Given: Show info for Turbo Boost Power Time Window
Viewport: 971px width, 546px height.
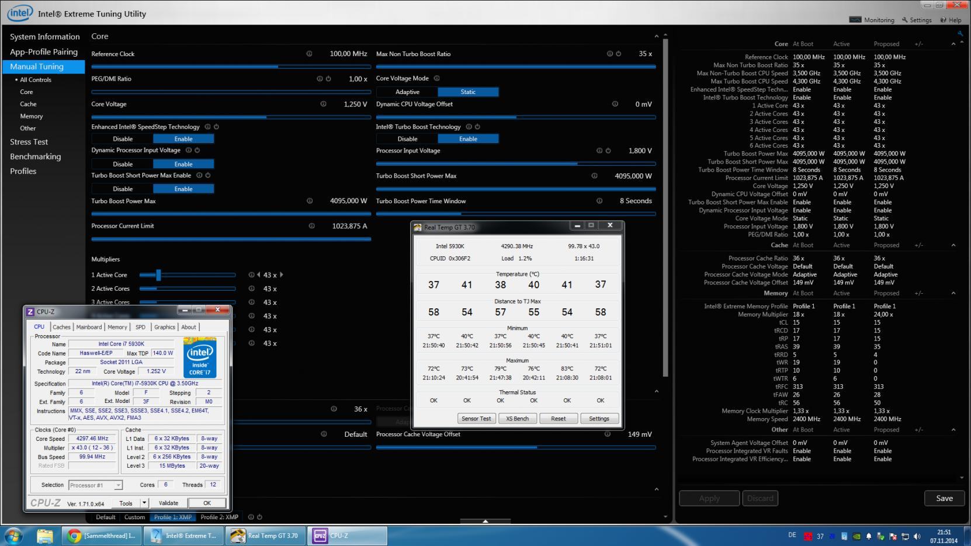Looking at the screenshot, I should pos(599,201).
